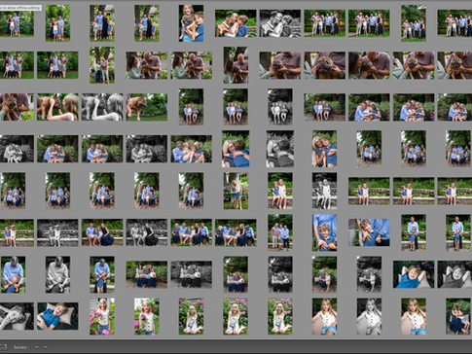Select black-and-white photo of girl nuzzling dog
472x354 pixels.
[102, 107]
